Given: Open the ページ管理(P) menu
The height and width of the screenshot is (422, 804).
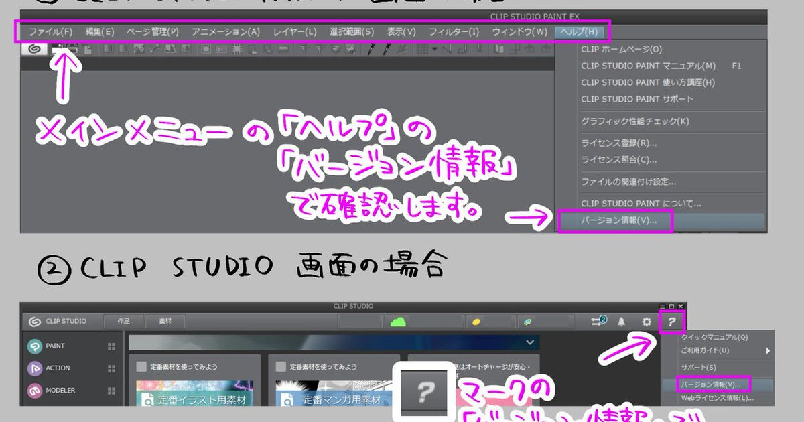Looking at the screenshot, I should click(x=153, y=31).
